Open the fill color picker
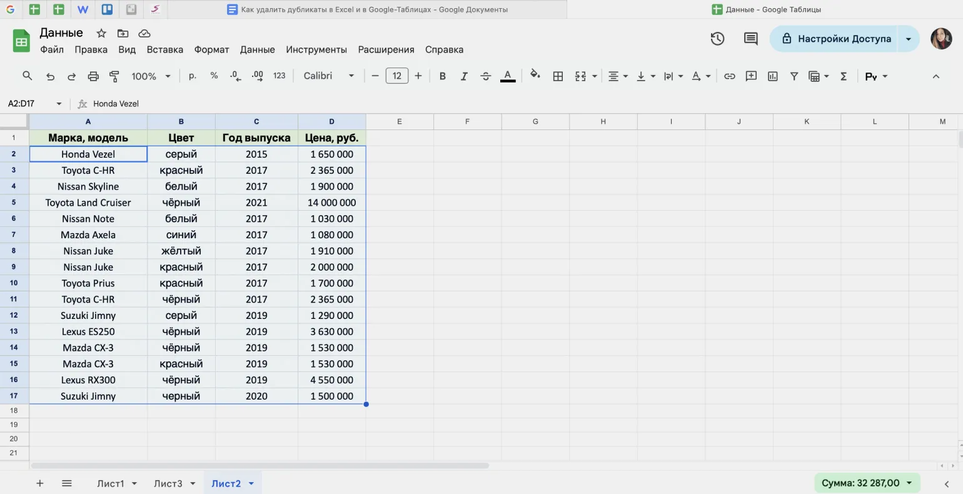 [535, 75]
